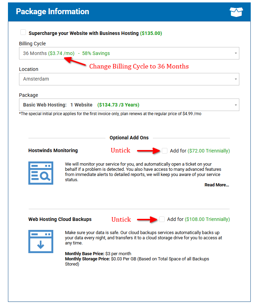Click red arrow beside Cloud Backups checkbox
Viewport: 258px width, 306px height.
pyautogui.click(x=147, y=219)
